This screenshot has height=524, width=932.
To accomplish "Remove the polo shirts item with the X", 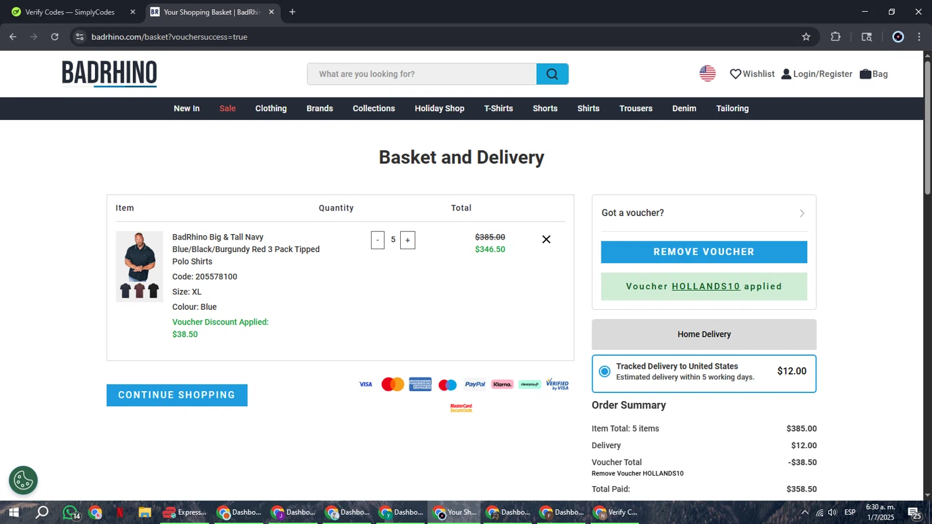I will [546, 240].
